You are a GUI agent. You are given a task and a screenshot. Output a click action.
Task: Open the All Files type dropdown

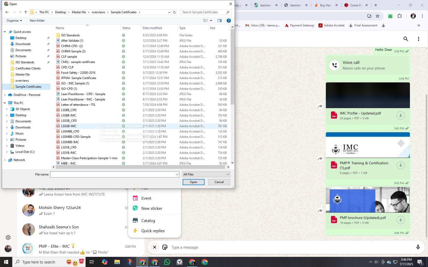(206, 174)
